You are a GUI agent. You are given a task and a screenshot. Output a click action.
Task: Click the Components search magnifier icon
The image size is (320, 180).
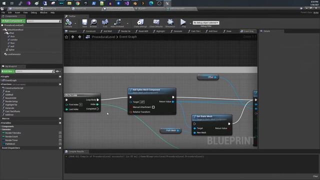click(x=60, y=21)
